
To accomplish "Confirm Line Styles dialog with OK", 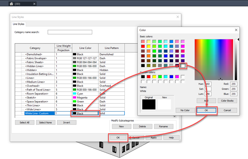I will coord(118,138).
